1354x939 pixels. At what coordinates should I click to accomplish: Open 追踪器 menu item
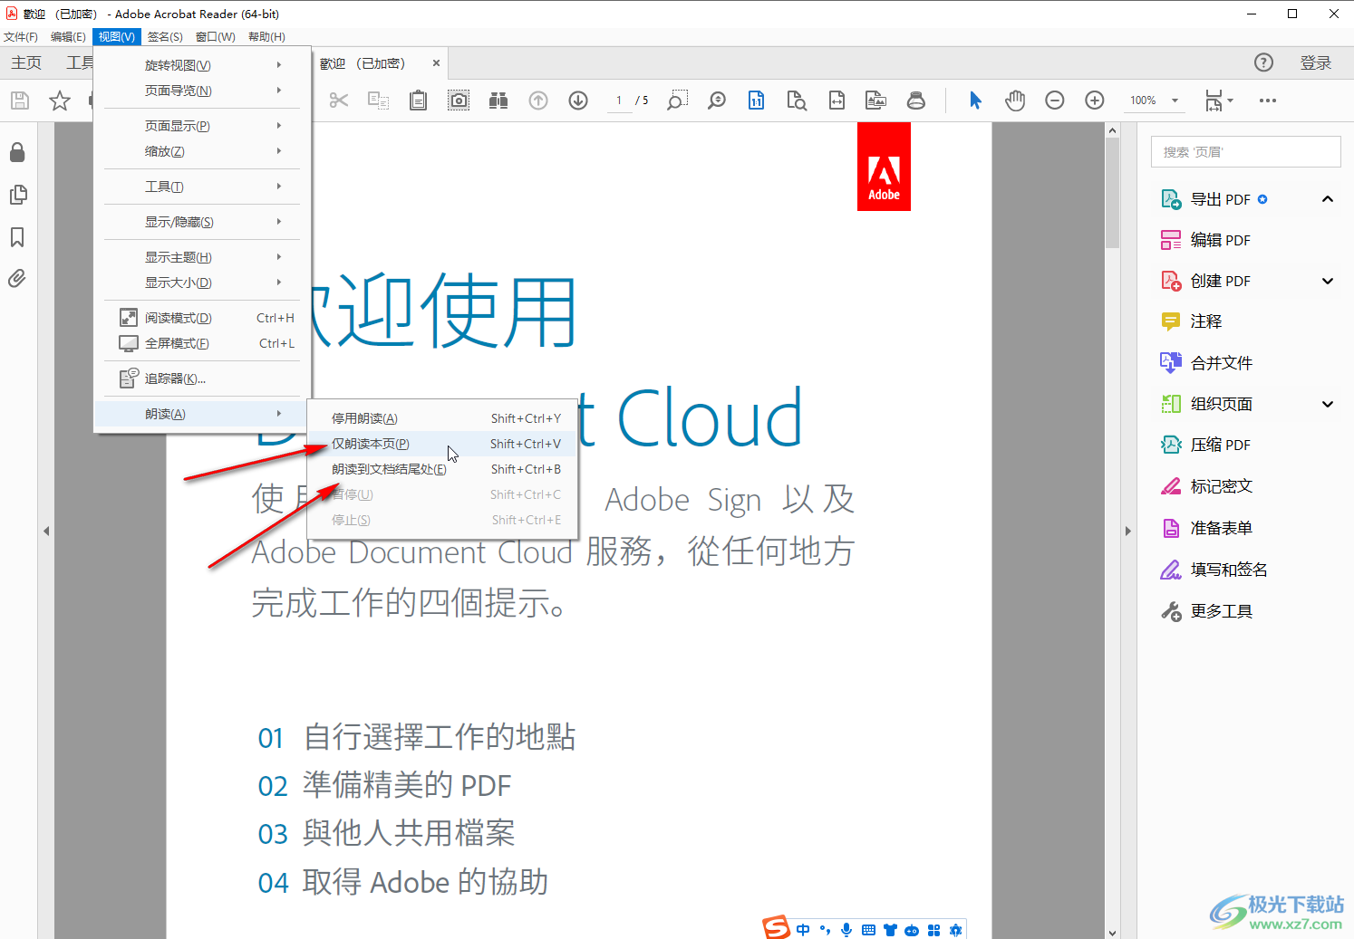(x=202, y=378)
